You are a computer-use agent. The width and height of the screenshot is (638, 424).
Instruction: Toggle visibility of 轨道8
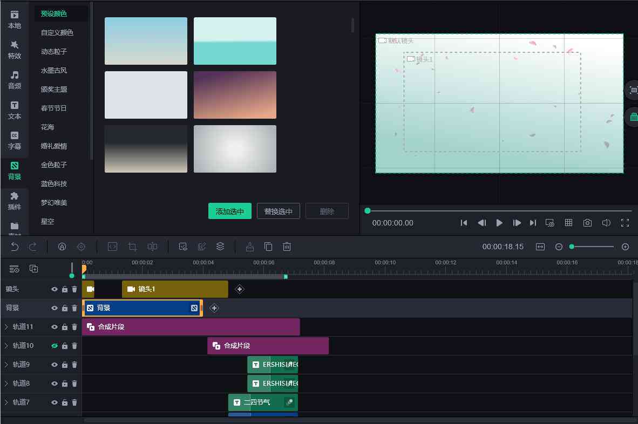[x=54, y=384]
